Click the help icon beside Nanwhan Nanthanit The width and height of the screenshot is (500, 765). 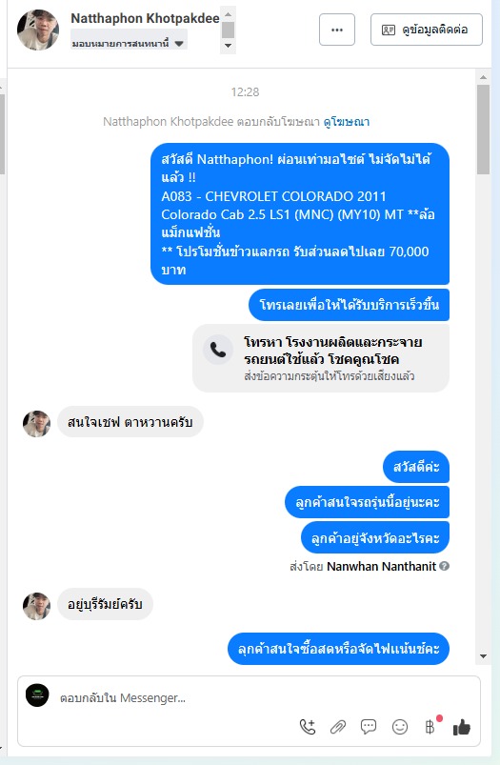(x=444, y=566)
